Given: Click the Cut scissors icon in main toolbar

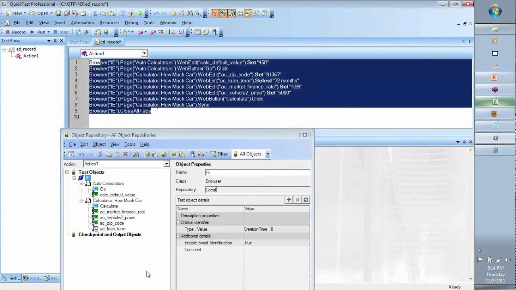Looking at the screenshot, I should pyautogui.click(x=95, y=13).
